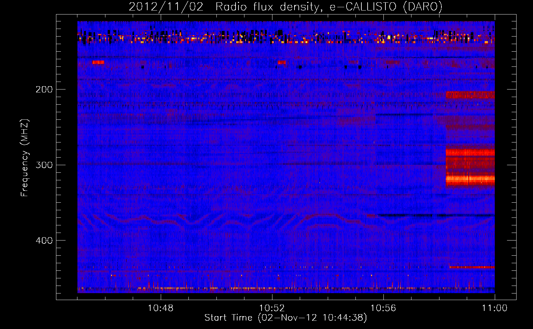Click the '300' frequency tick label

tap(44, 165)
